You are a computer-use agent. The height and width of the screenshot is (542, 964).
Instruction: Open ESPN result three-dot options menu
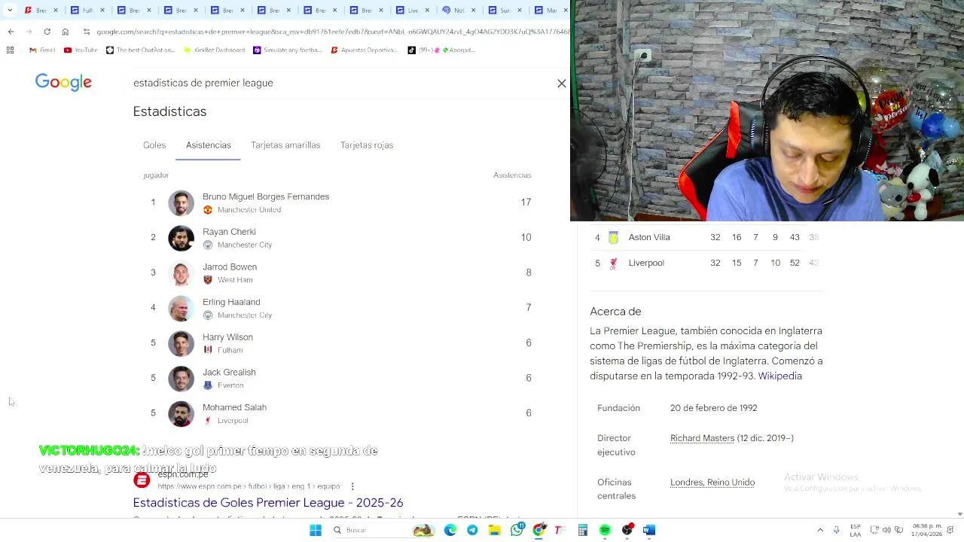352,486
